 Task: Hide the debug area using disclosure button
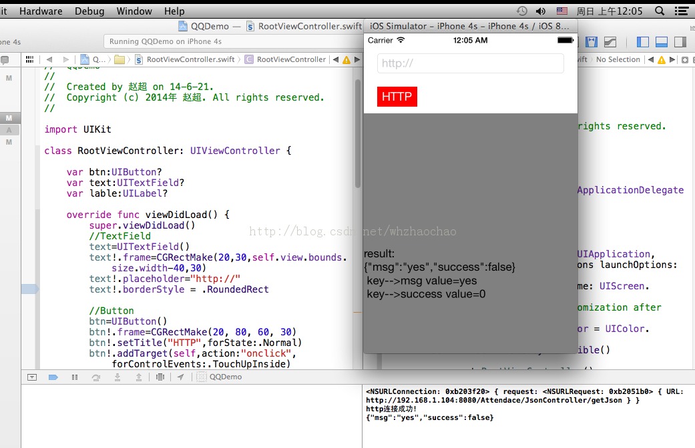[x=32, y=377]
